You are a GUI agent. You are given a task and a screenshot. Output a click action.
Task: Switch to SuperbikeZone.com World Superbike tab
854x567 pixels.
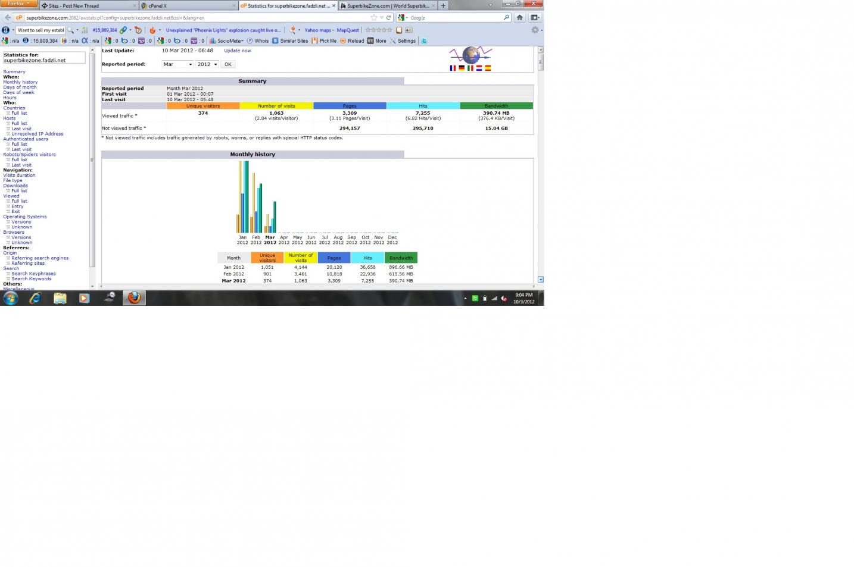pyautogui.click(x=388, y=5)
